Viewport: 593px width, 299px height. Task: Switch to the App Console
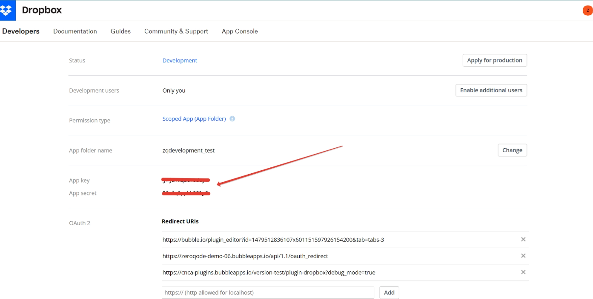(x=240, y=31)
